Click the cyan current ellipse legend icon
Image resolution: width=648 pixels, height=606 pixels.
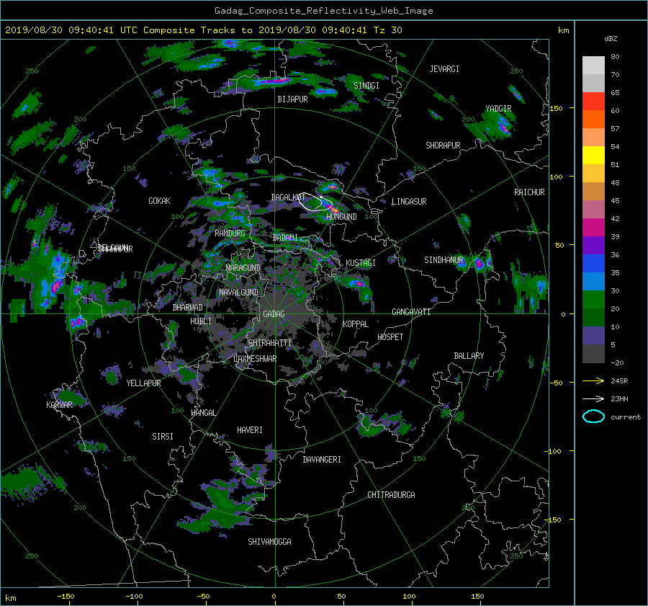[593, 416]
